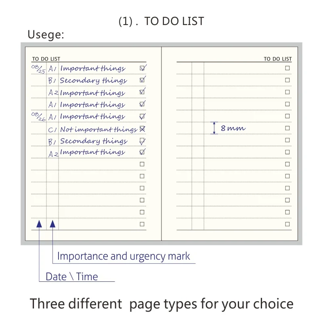Click the C1 priority mark

pyautogui.click(x=52, y=130)
